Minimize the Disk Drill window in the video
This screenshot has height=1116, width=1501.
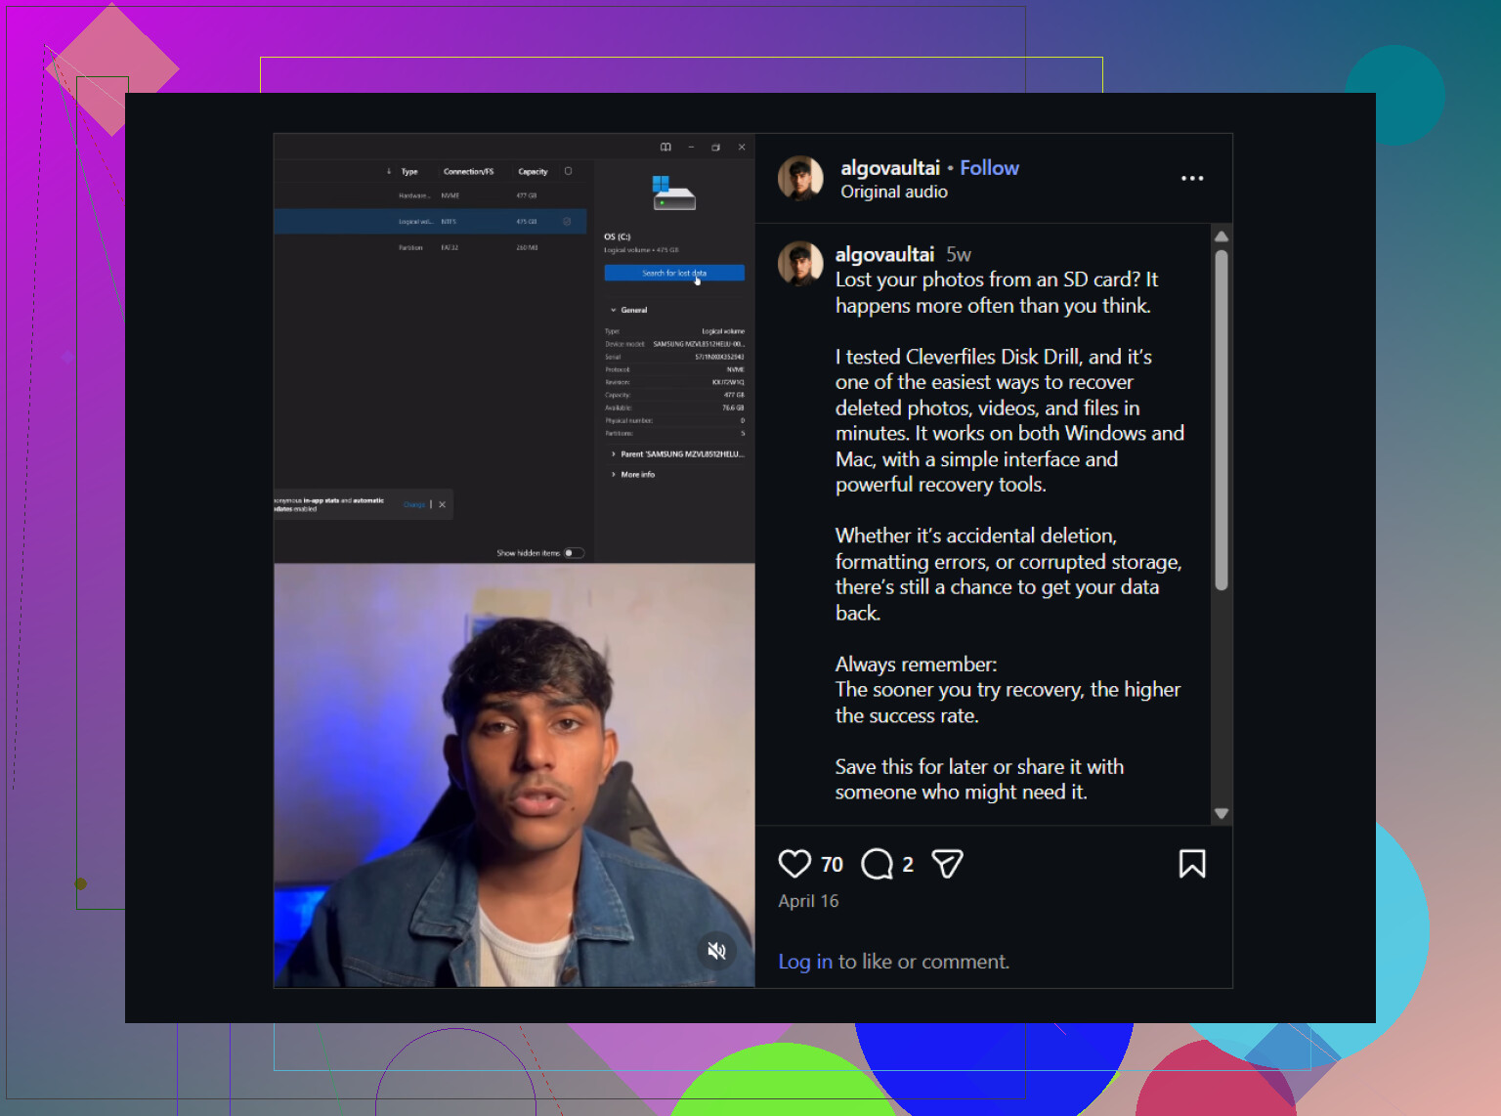[691, 148]
